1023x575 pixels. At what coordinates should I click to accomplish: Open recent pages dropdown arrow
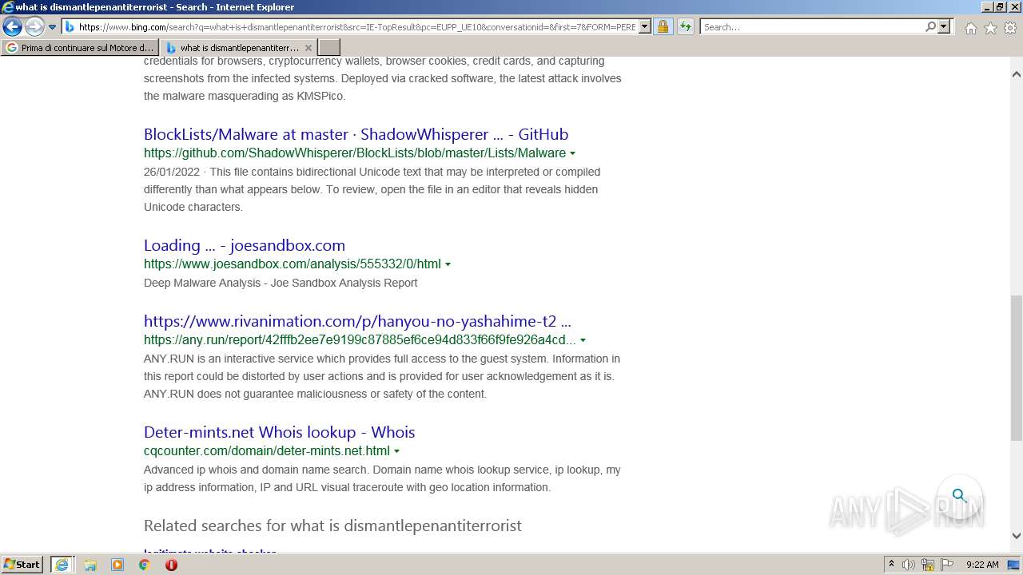[52, 27]
